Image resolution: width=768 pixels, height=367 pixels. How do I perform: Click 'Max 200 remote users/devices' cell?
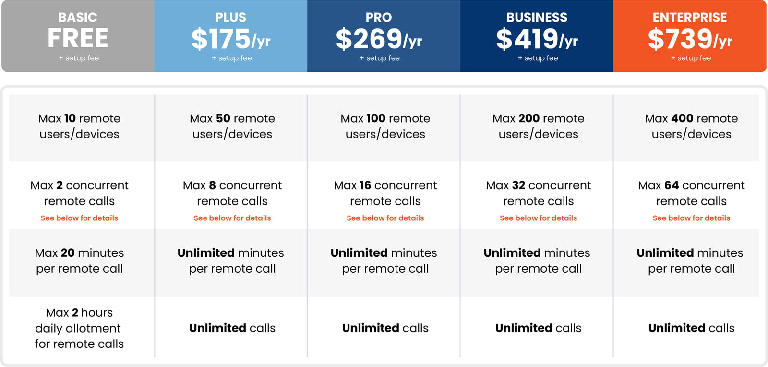point(537,128)
